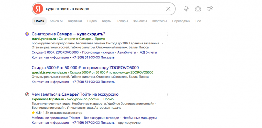
Task: Open image search via the camera icon
Action: [x=198, y=9]
